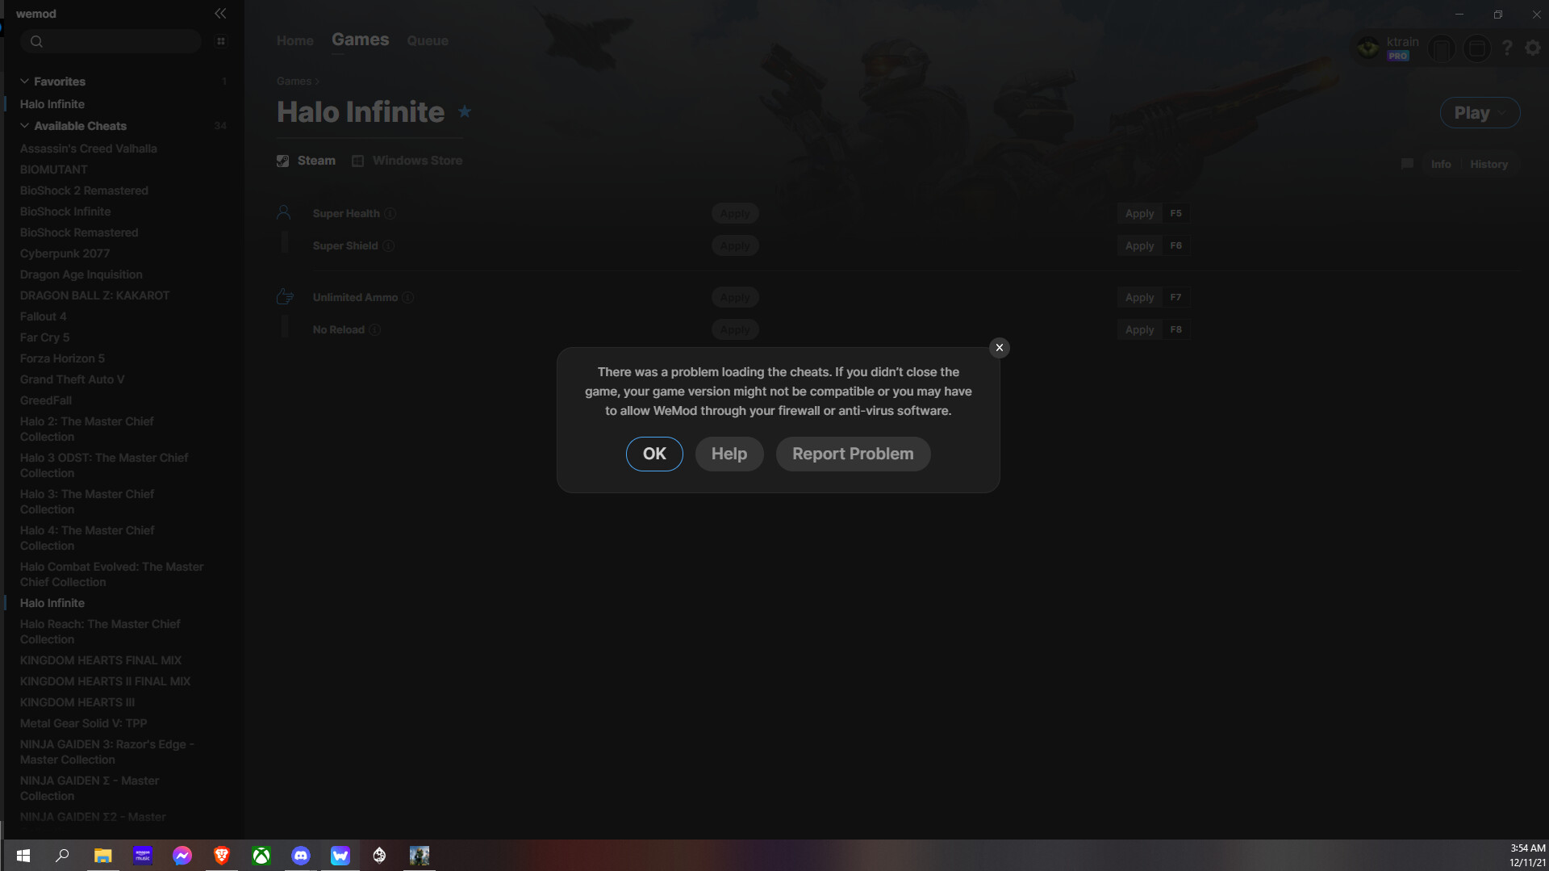This screenshot has width=1549, height=871.
Task: Switch to the History tab
Action: (1488, 164)
